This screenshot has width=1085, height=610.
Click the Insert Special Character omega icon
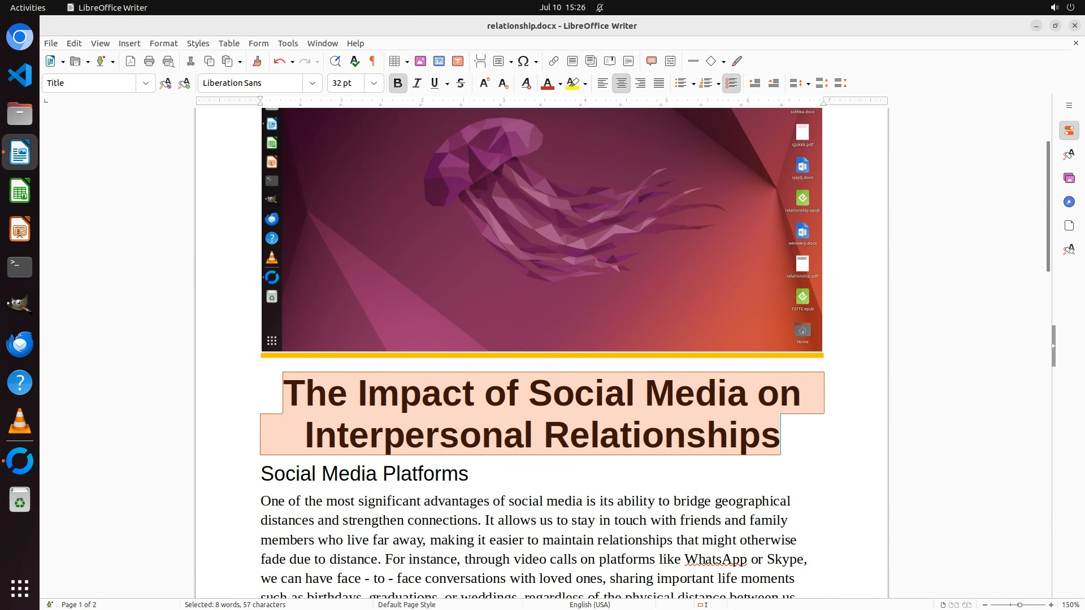(523, 61)
